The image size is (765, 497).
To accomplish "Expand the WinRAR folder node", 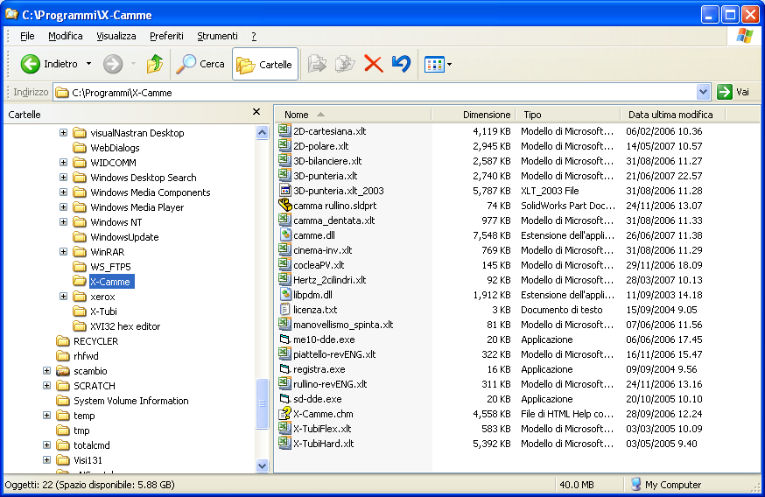I will click(x=63, y=252).
